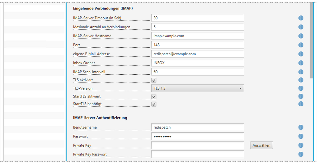317x163 pixels.
Task: Click the vertical scrollbar thumb
Action: coord(312,41)
